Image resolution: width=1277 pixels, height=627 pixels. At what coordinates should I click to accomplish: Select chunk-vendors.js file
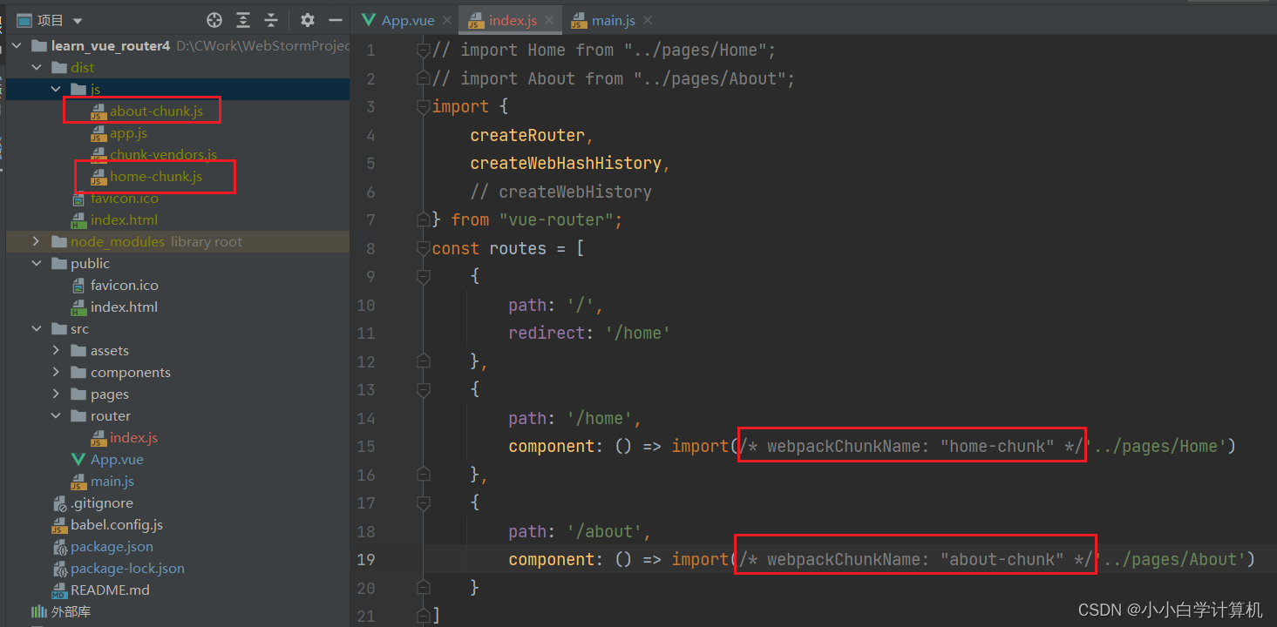click(163, 154)
